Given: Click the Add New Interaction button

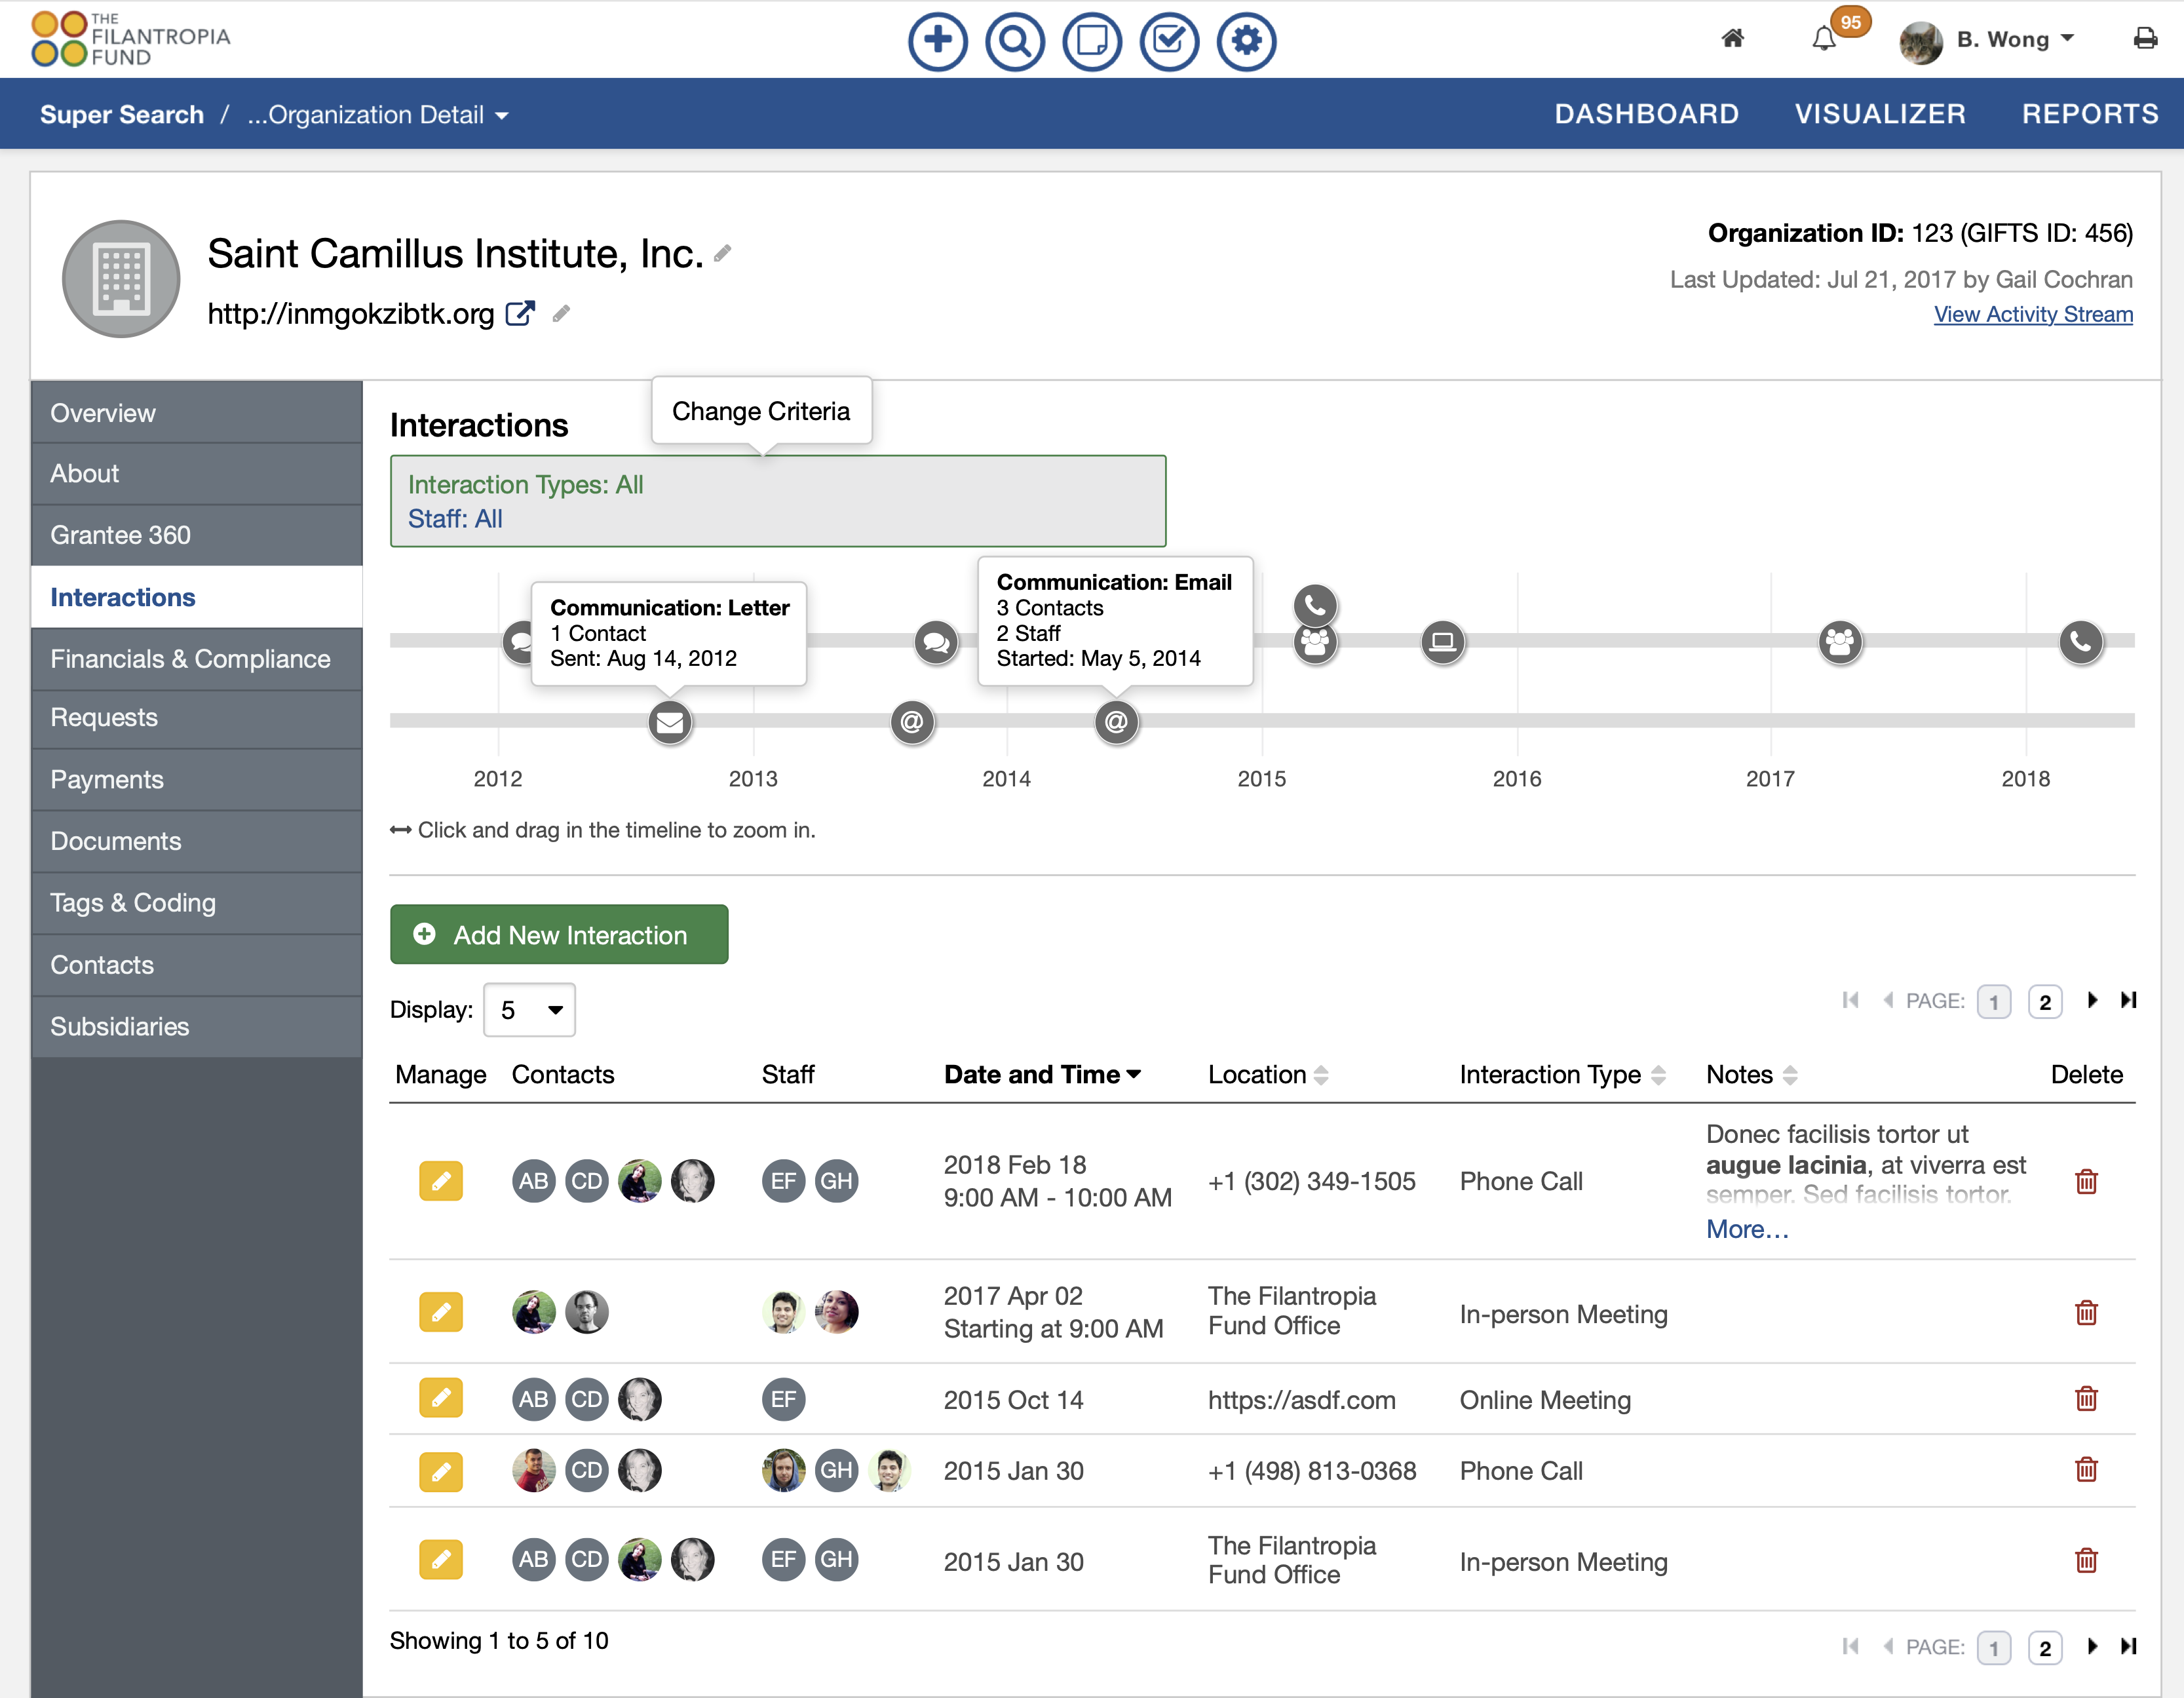Looking at the screenshot, I should [x=558, y=934].
